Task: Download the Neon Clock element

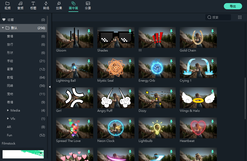Action: (x=130, y=122)
